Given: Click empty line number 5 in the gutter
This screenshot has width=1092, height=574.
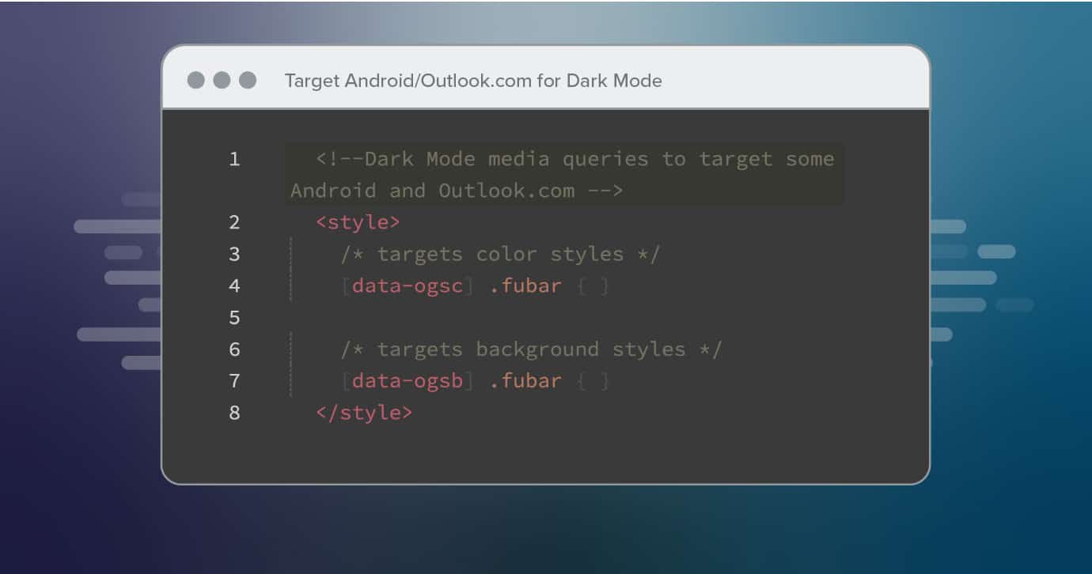Looking at the screenshot, I should tap(234, 317).
